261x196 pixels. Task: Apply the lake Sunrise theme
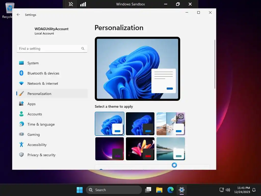pyautogui.click(x=171, y=149)
